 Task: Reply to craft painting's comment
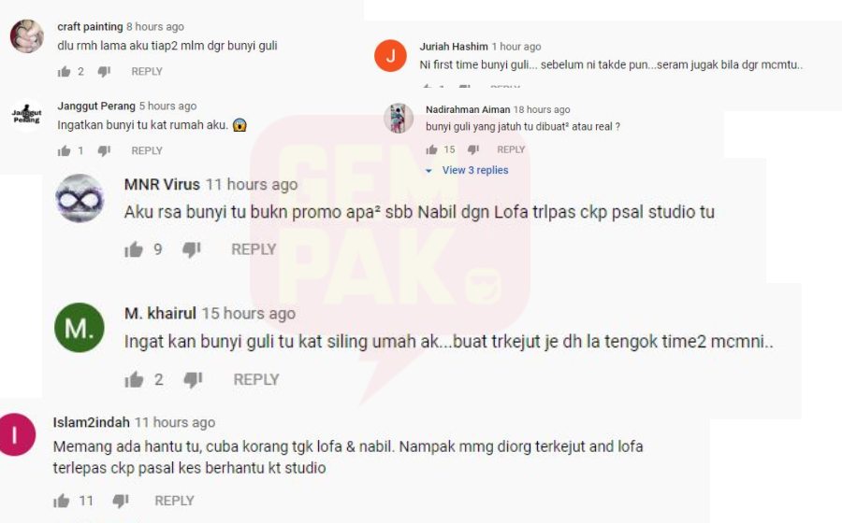(147, 71)
